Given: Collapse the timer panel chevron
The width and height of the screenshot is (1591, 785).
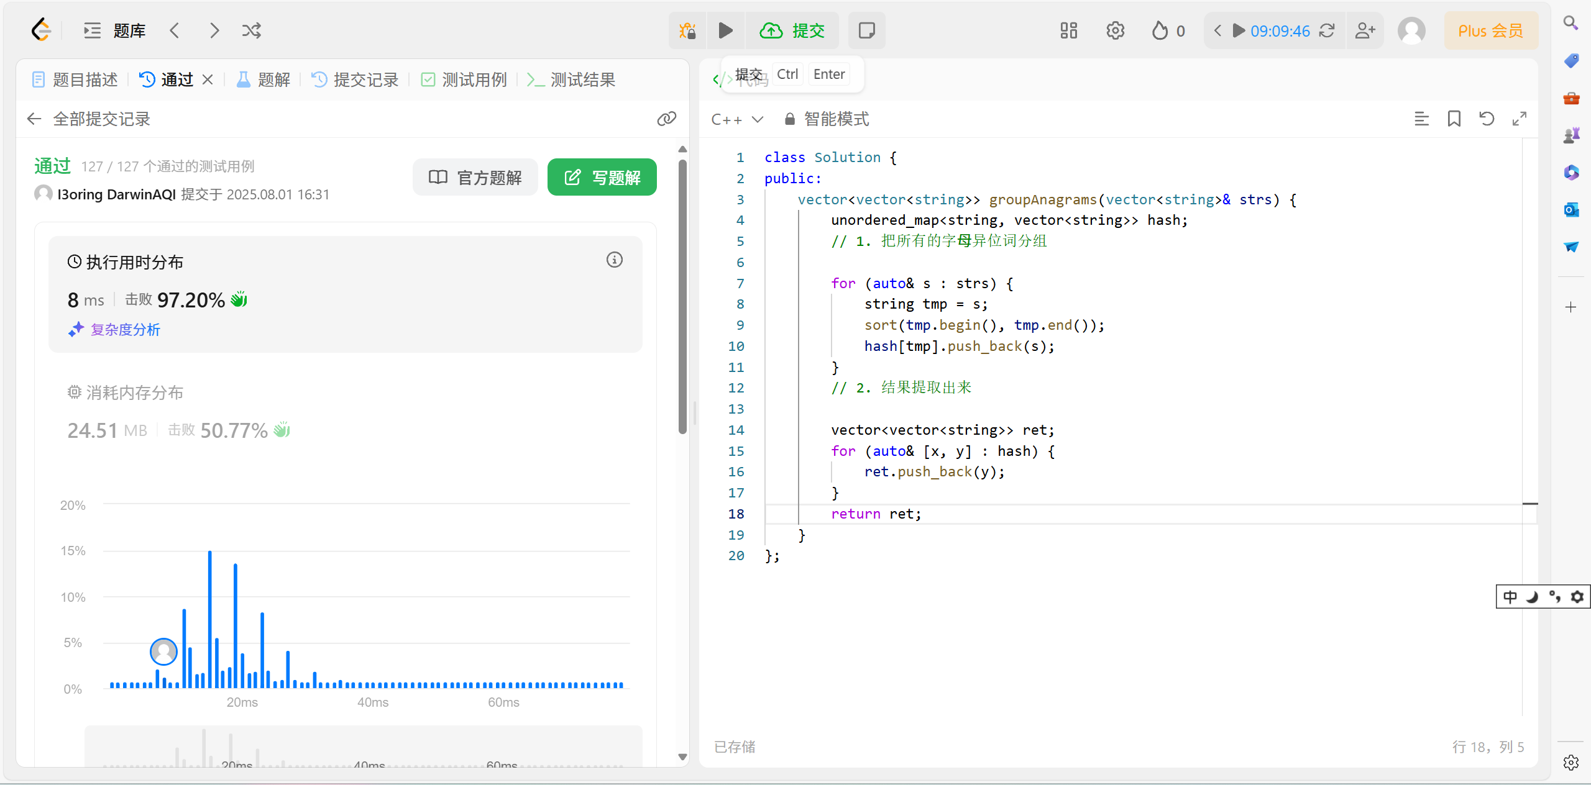Looking at the screenshot, I should pos(1218,30).
